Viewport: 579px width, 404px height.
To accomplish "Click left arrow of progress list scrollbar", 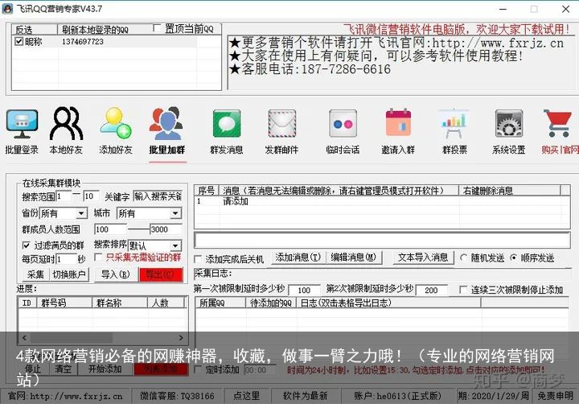I will click(24, 337).
